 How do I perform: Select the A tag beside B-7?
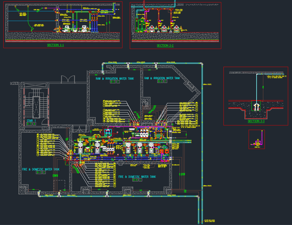tap(34, 124)
